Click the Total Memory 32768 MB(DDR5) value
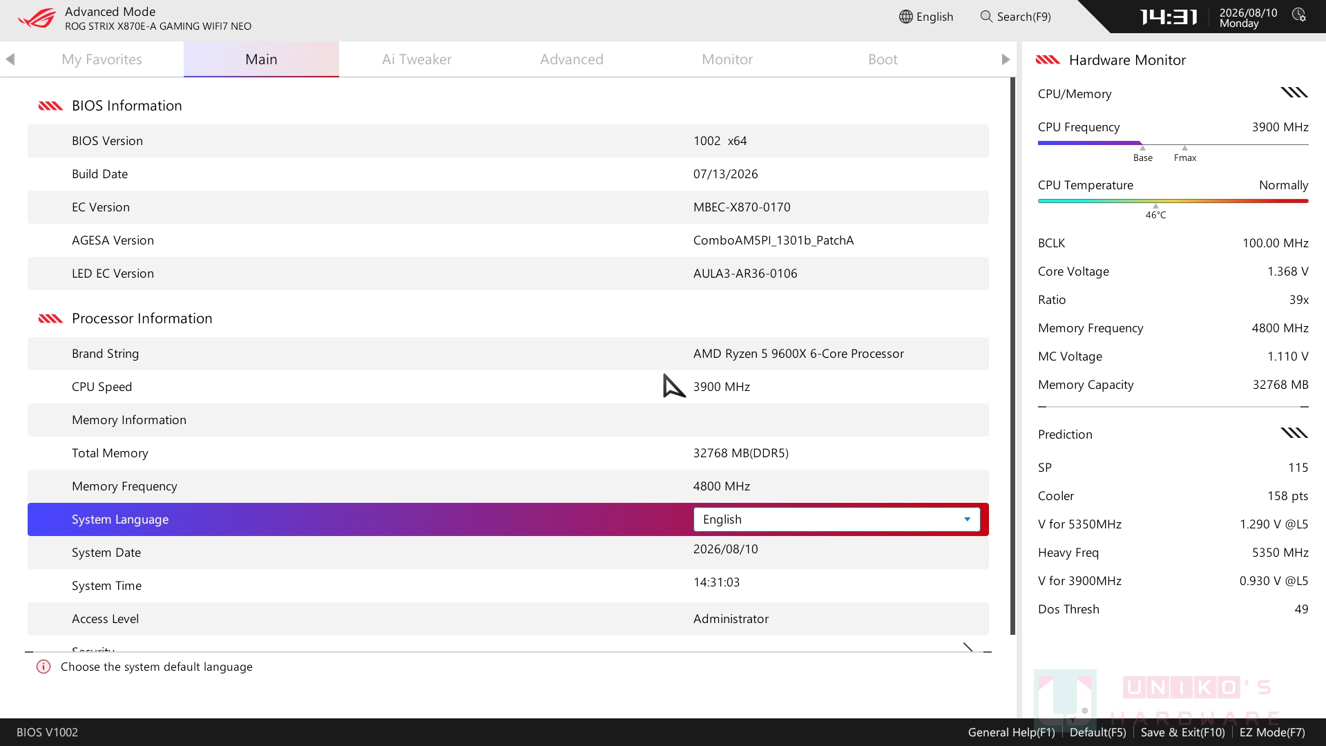This screenshot has height=746, width=1326. [740, 453]
